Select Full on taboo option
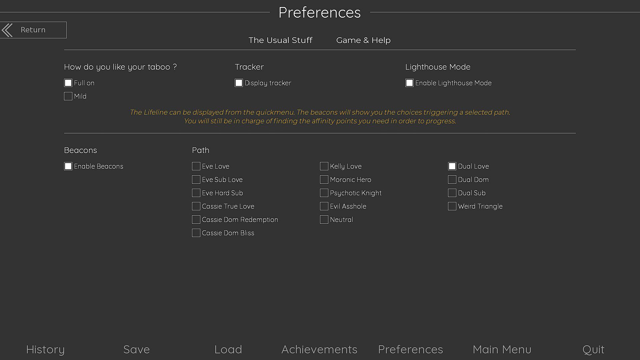 pyautogui.click(x=68, y=83)
